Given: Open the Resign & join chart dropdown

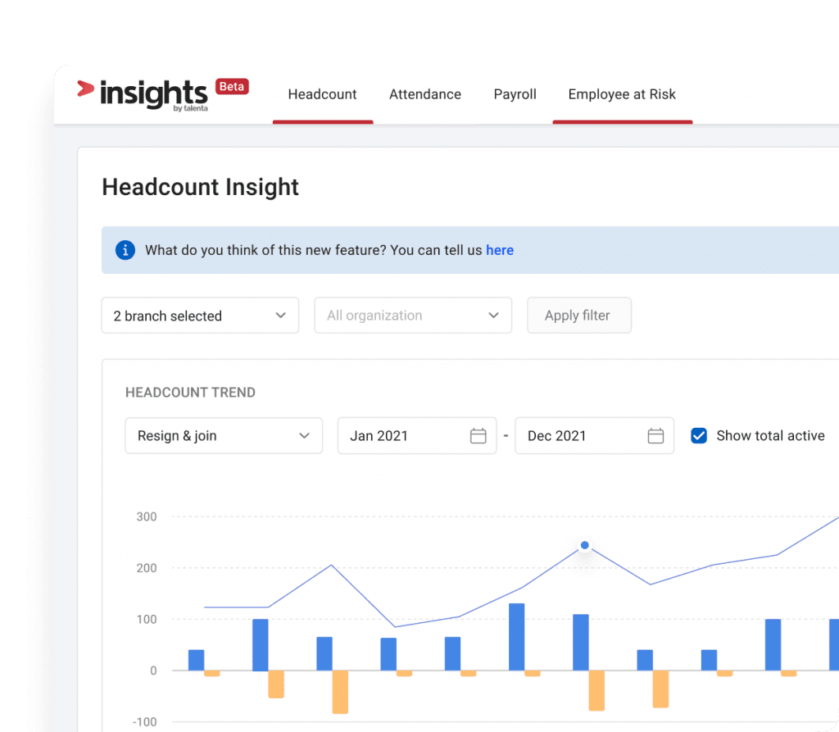Looking at the screenshot, I should click(x=223, y=435).
